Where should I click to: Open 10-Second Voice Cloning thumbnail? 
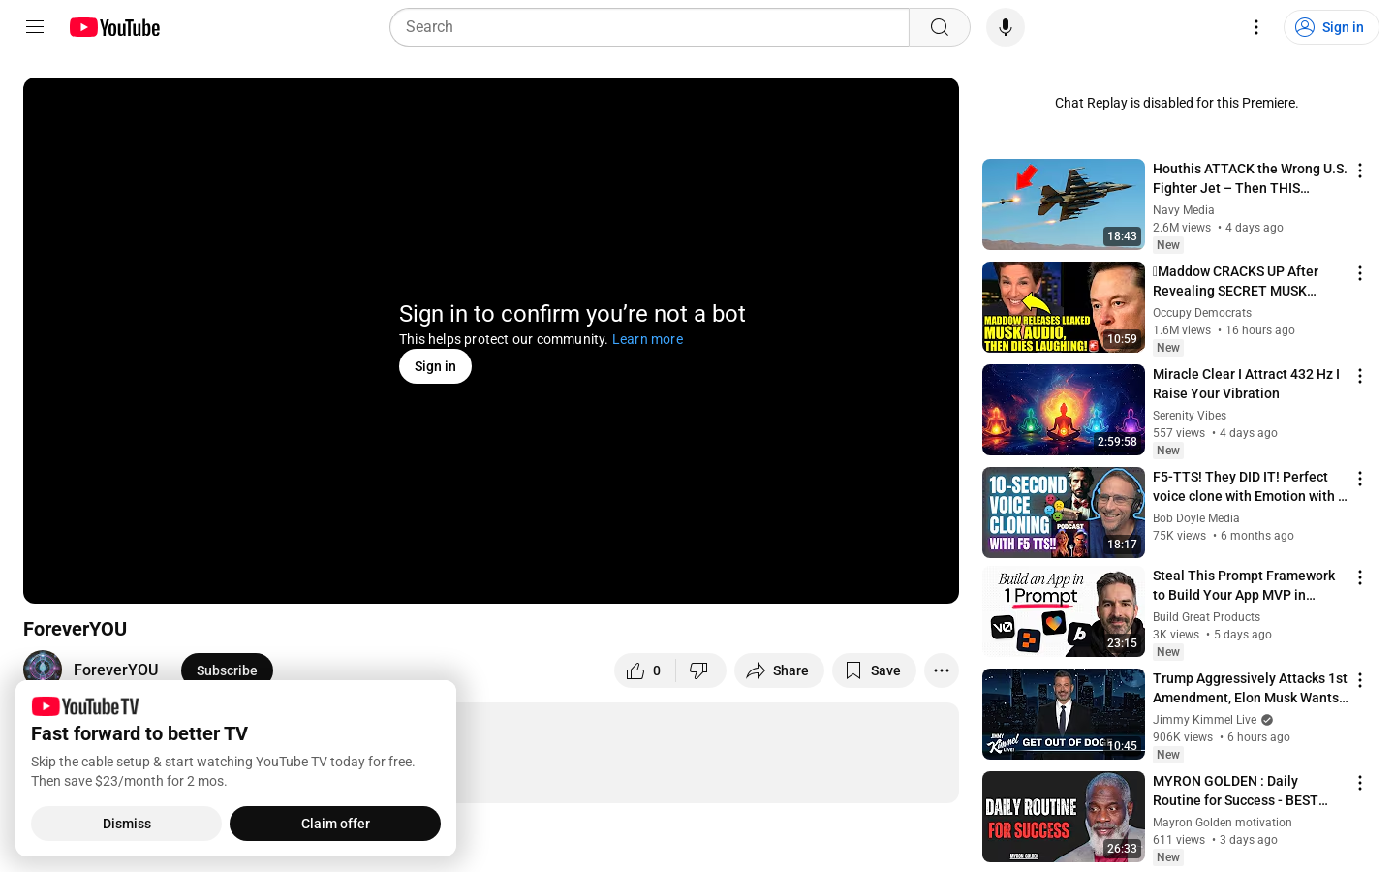[x=1064, y=513]
